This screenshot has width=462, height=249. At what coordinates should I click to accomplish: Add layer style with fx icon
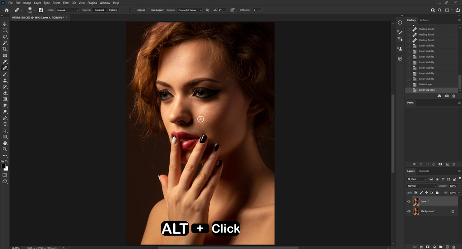(421, 247)
